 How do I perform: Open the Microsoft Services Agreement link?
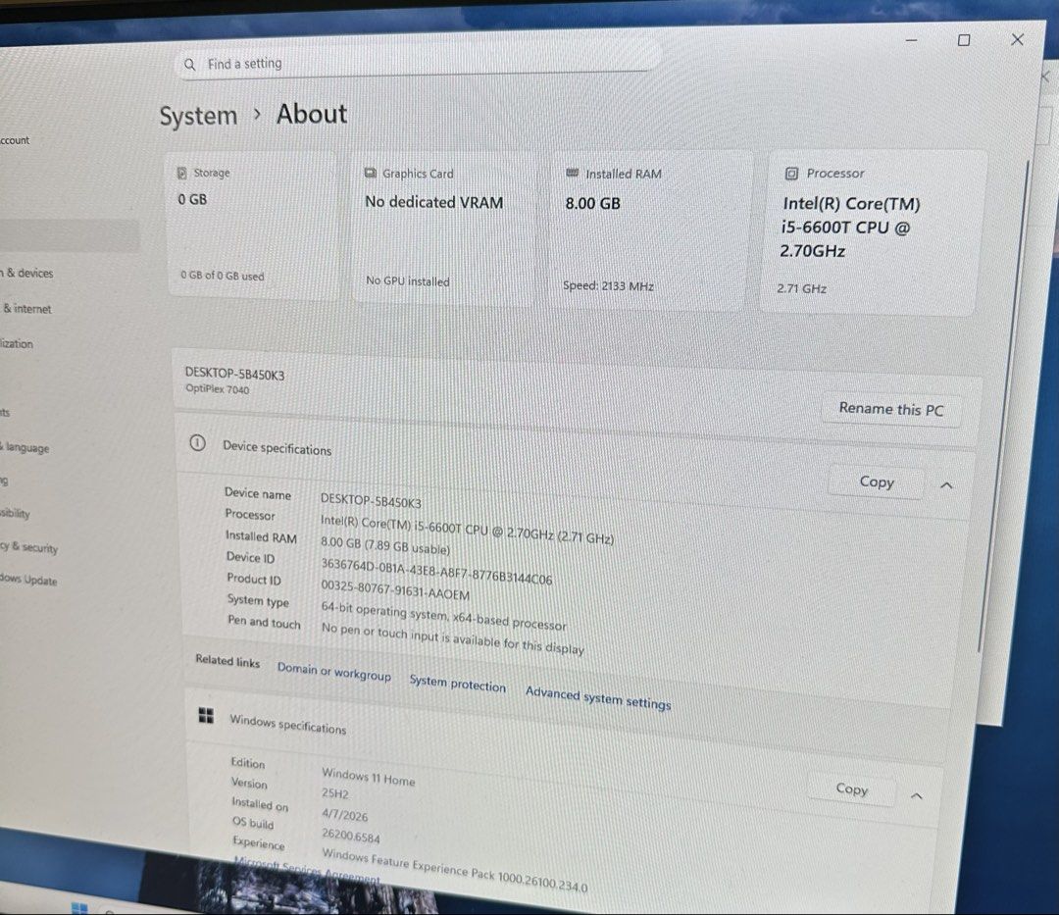pos(307,871)
